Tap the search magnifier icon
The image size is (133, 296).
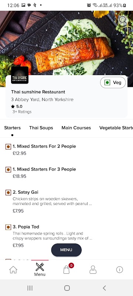tap(123, 20)
